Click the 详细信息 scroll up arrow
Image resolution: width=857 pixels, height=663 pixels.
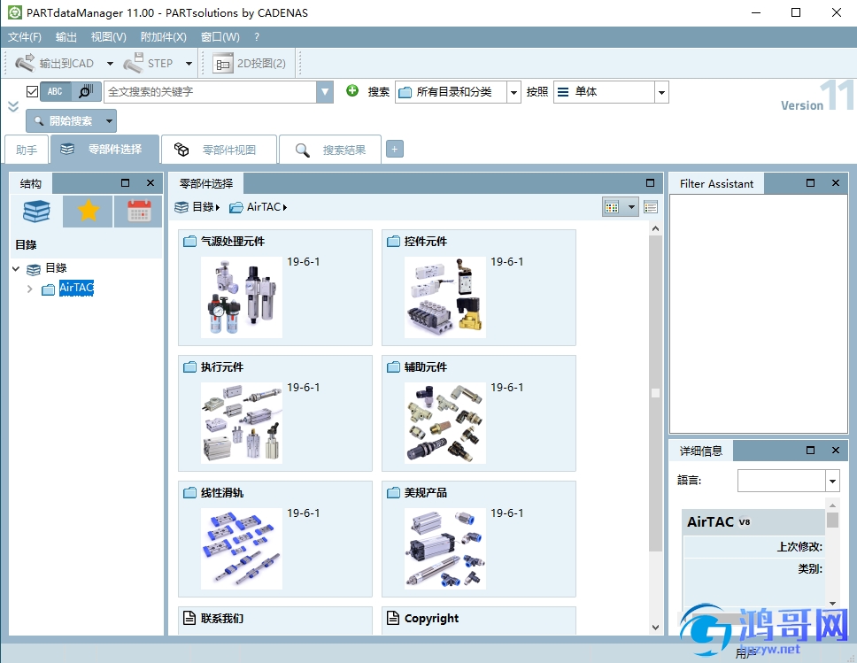[832, 505]
